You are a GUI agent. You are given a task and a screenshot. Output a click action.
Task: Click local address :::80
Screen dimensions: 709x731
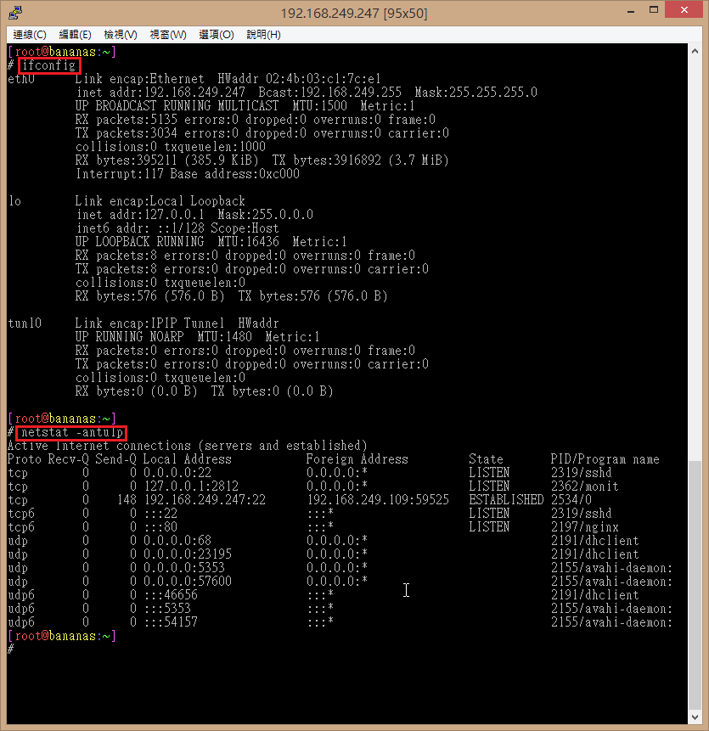160,527
